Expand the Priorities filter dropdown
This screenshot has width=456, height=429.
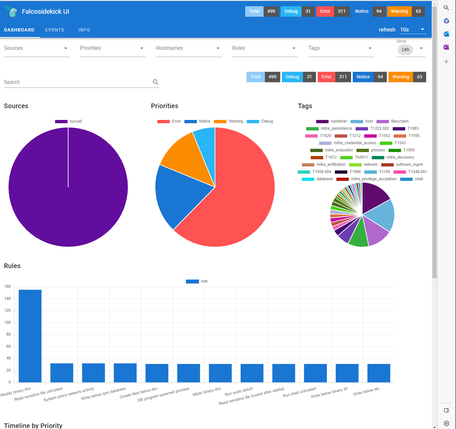click(113, 48)
